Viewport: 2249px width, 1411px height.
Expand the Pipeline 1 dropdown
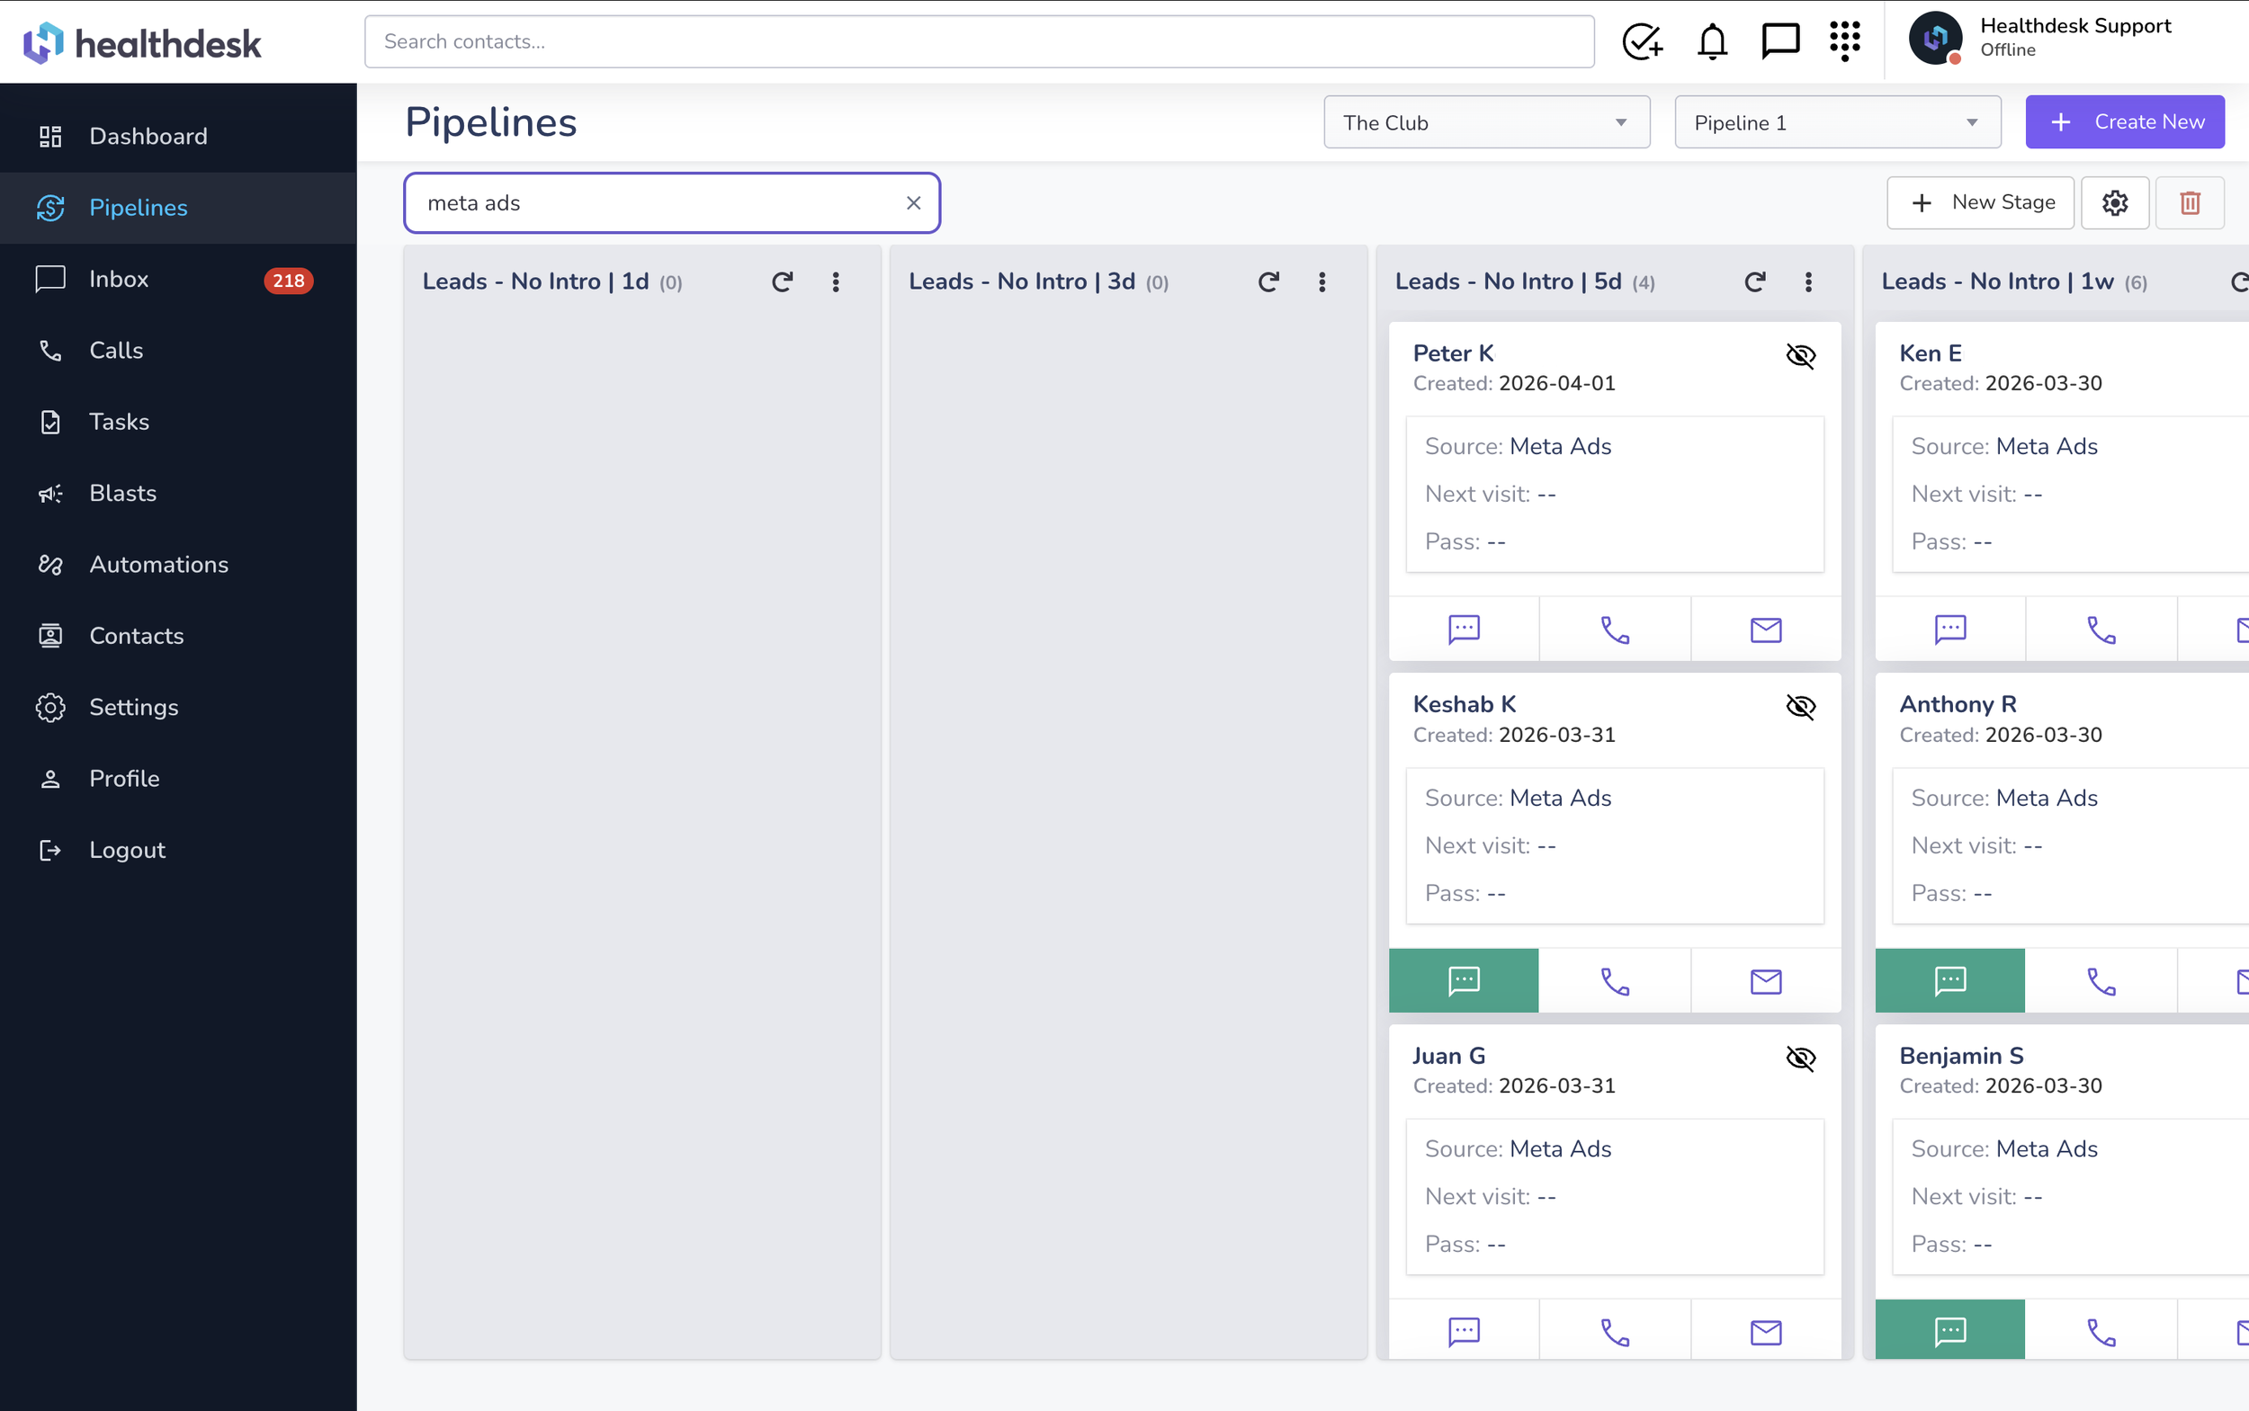(1837, 122)
